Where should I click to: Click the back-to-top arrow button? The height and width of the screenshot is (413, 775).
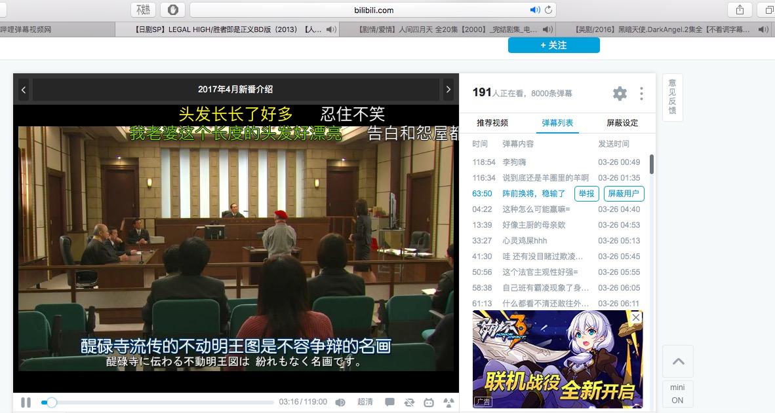pos(678,361)
